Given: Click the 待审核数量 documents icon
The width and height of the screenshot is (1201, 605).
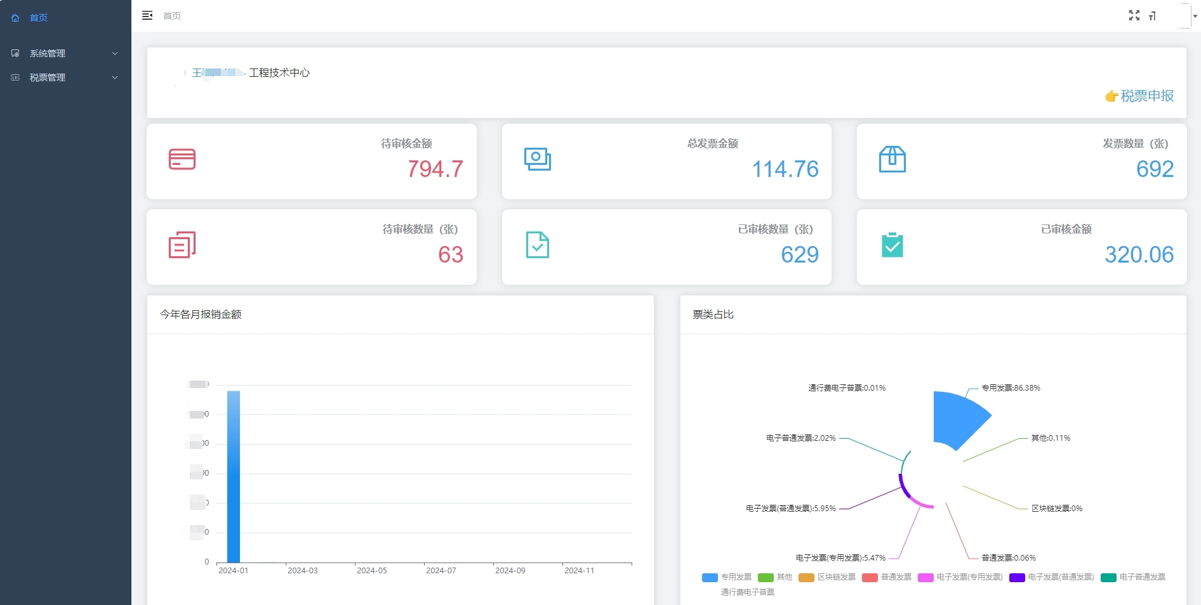Looking at the screenshot, I should 182,245.
